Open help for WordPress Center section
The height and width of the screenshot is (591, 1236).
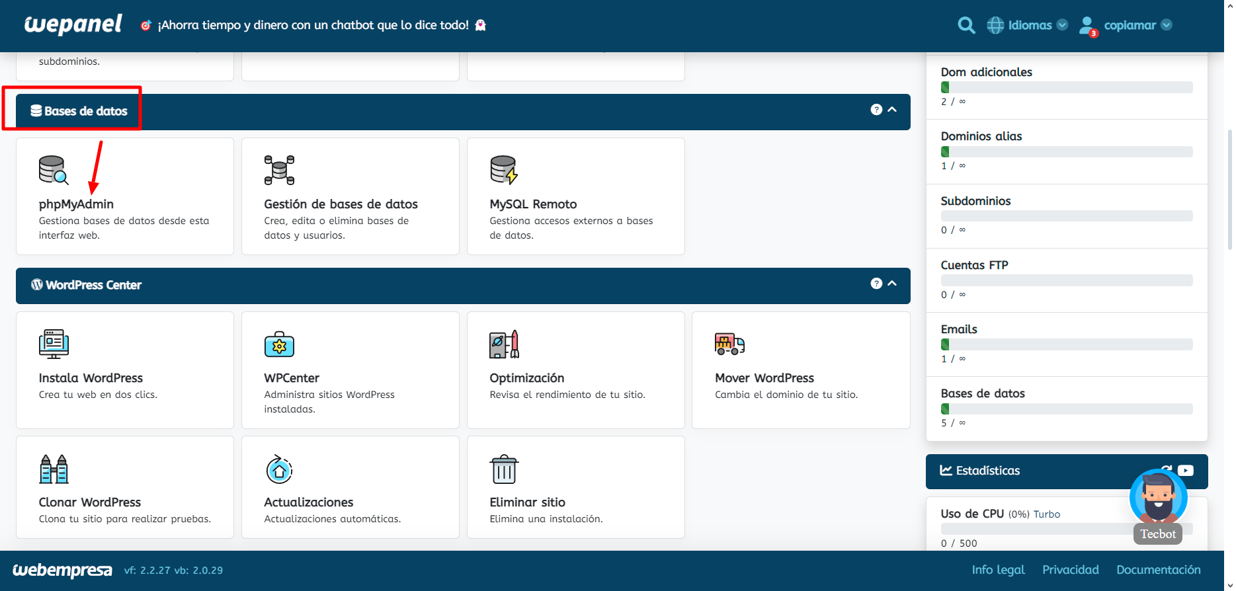[x=876, y=284]
